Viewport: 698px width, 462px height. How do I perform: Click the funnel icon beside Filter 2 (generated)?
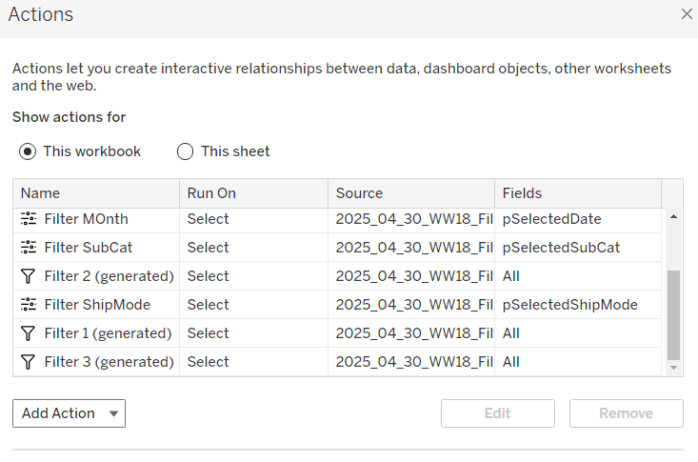pos(28,276)
